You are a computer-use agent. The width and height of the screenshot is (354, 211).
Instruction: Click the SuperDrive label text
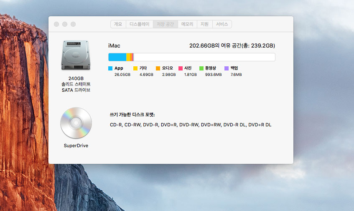coord(76,146)
